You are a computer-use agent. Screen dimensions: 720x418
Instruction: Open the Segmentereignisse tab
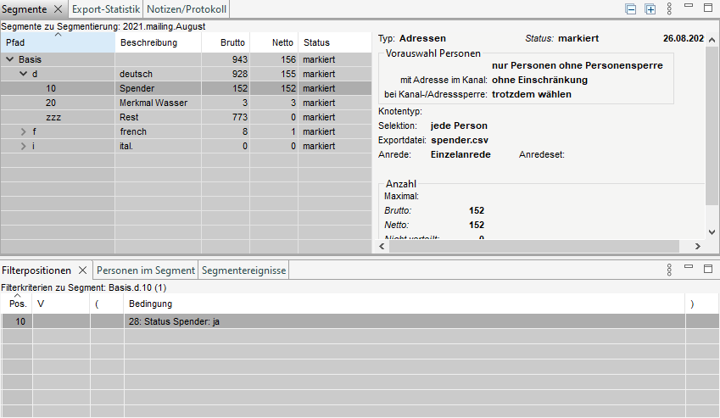[244, 270]
